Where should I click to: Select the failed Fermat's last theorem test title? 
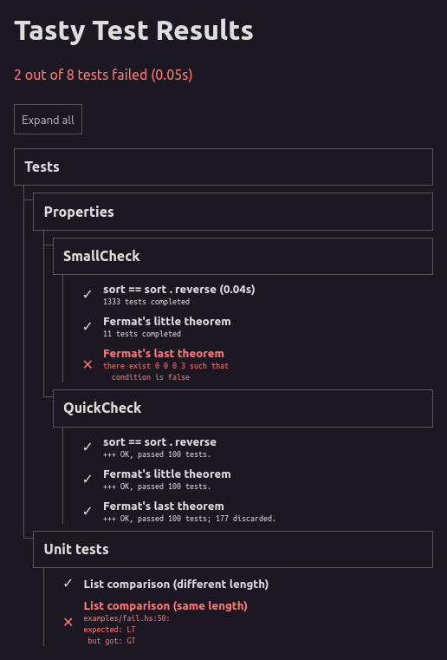[x=164, y=354]
